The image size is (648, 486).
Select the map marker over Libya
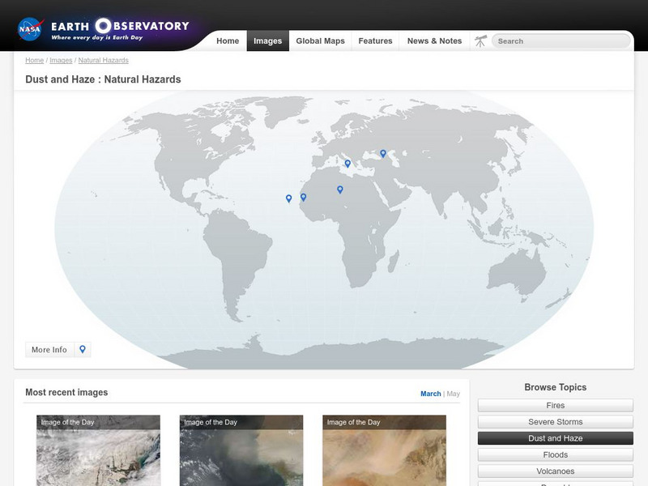(340, 190)
